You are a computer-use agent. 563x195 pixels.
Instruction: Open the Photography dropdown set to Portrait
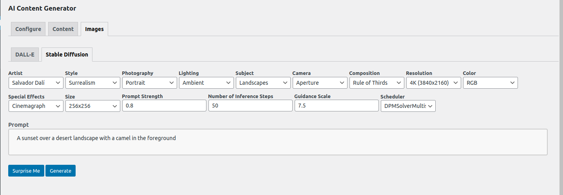pos(149,83)
